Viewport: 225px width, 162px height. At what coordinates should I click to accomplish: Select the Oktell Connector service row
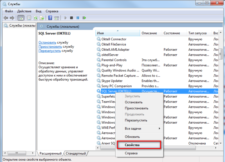point(157,39)
